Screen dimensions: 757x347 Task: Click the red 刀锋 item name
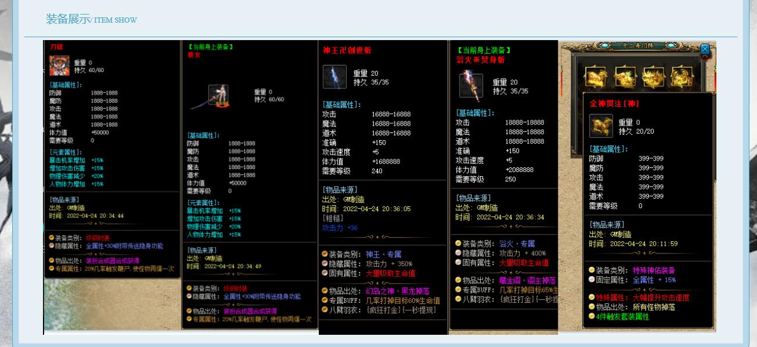tap(56, 46)
